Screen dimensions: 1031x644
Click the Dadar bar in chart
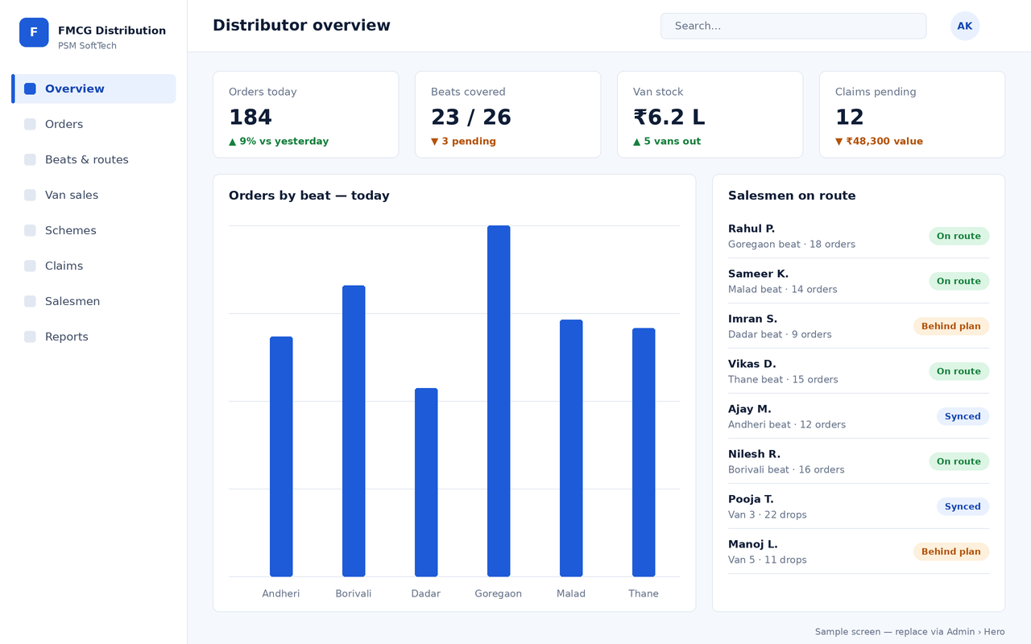[x=426, y=482]
